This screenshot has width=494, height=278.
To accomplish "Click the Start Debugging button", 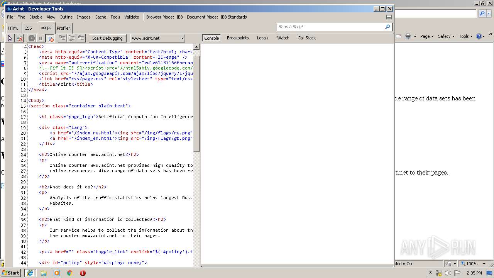I will pos(107,38).
